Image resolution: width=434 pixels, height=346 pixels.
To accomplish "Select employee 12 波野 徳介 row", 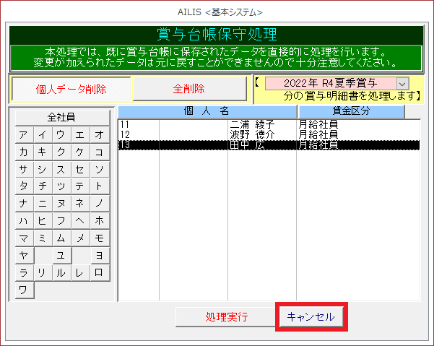I will tap(269, 134).
